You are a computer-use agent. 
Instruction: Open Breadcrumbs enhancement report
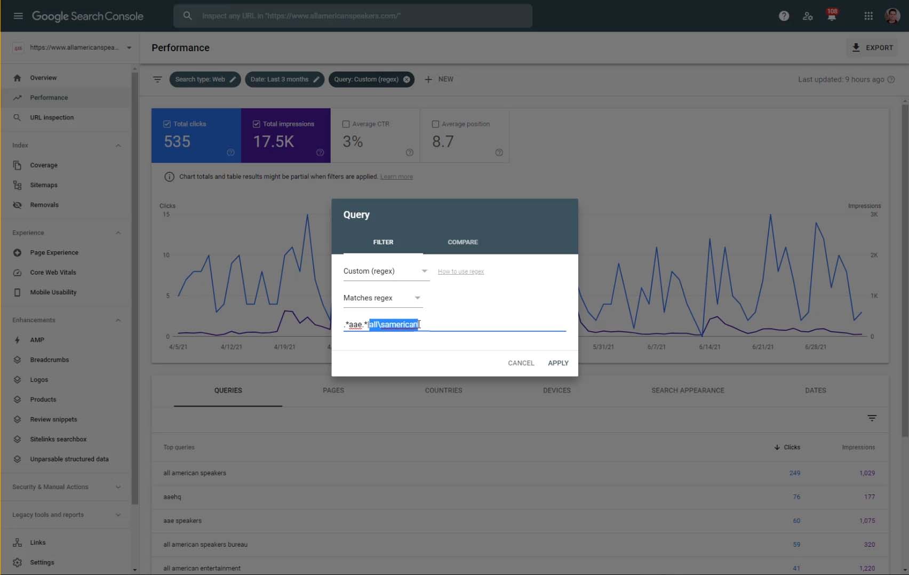[49, 360]
